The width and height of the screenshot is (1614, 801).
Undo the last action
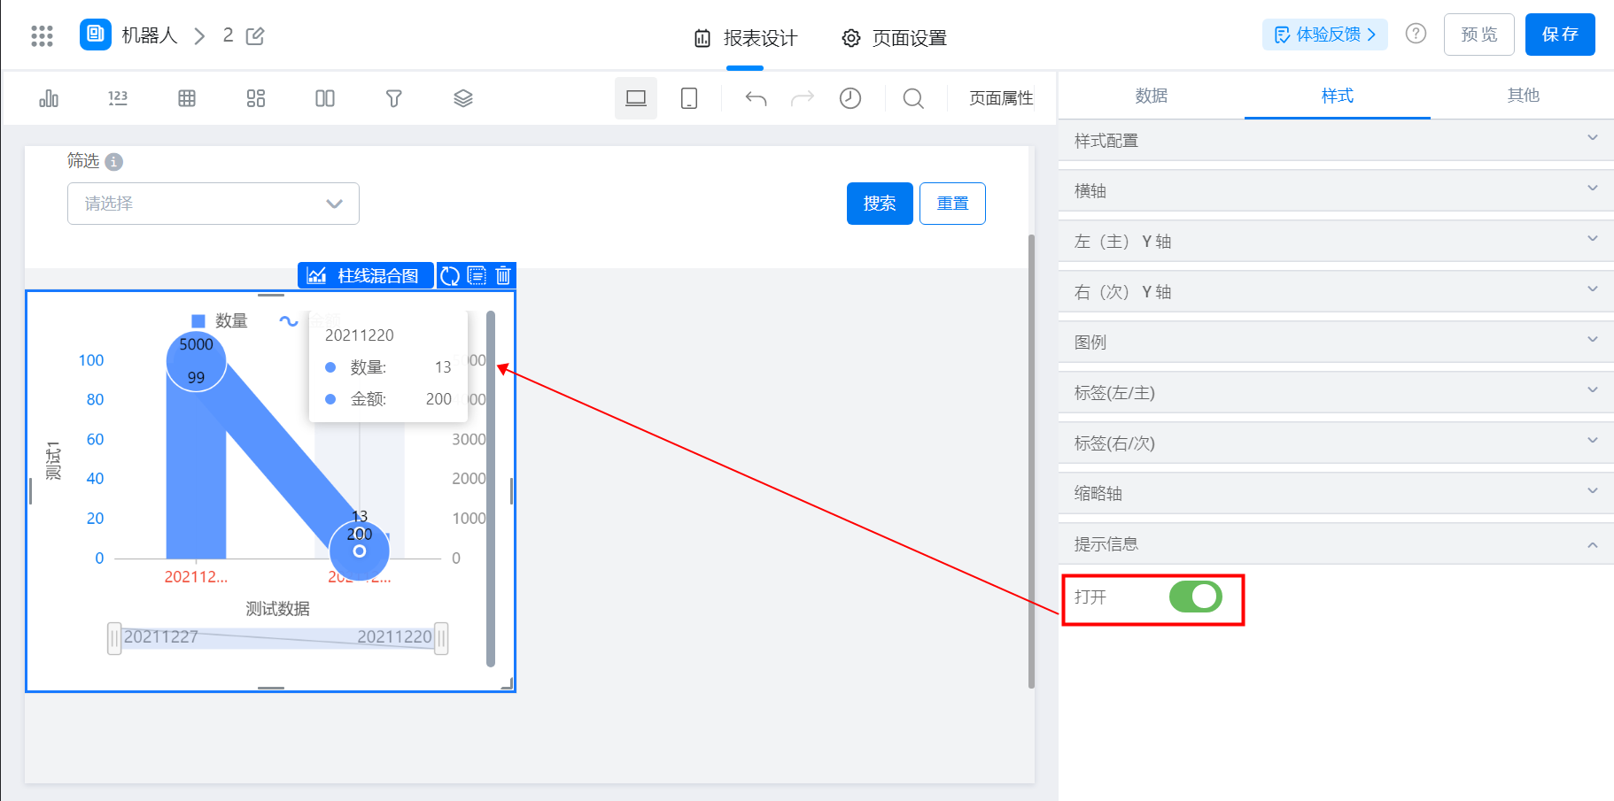(756, 98)
